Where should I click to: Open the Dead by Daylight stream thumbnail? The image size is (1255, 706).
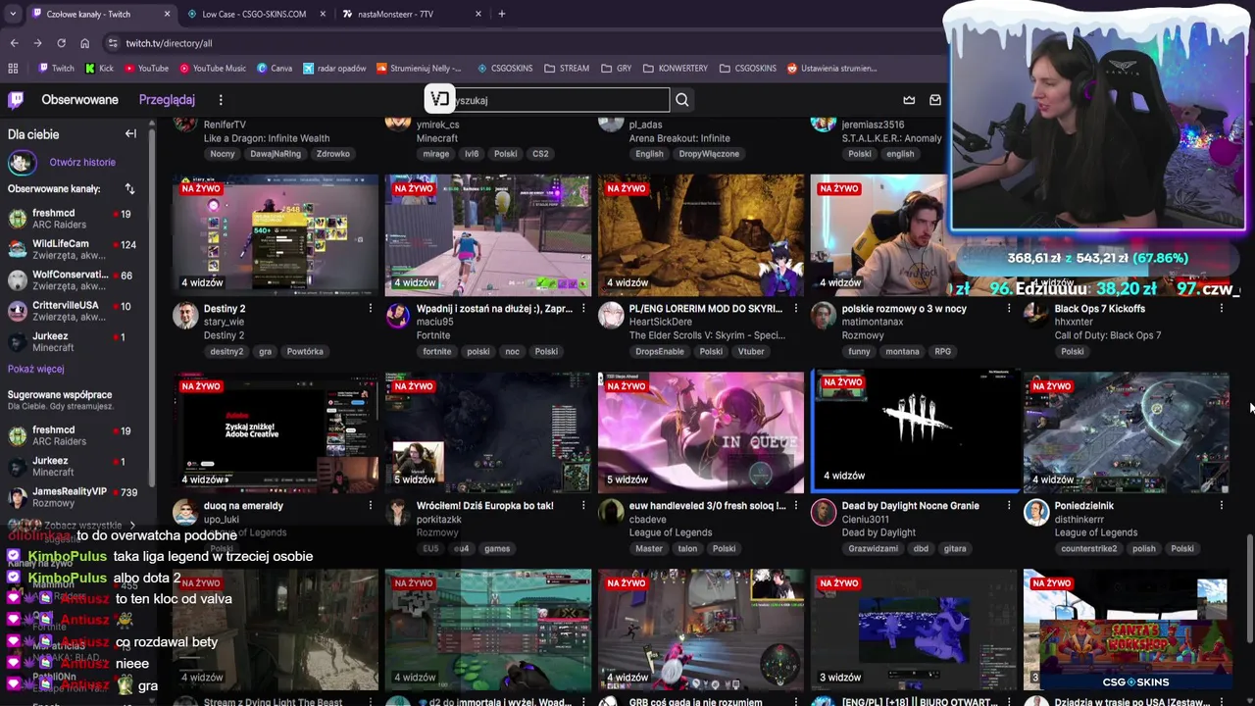point(915,431)
